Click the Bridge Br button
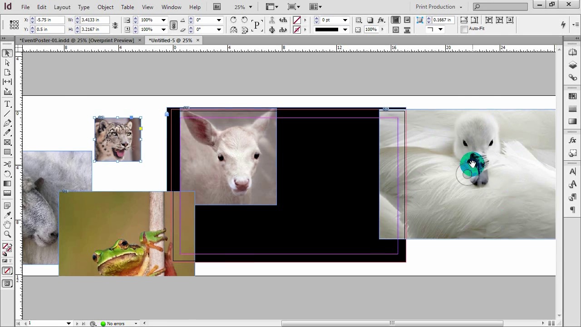 click(217, 7)
